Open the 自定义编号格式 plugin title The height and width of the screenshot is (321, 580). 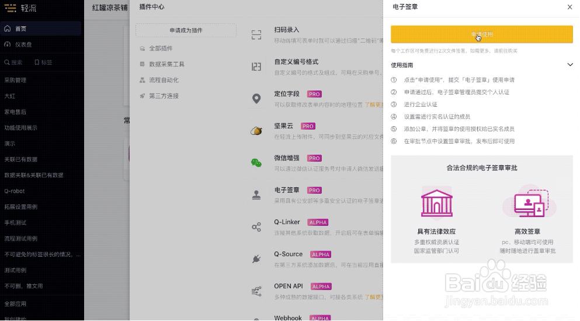click(296, 62)
